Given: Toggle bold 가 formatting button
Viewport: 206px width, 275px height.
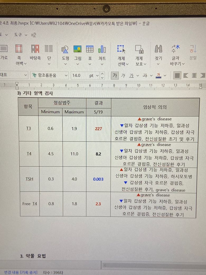Looking at the screenshot, I should click(115, 76).
